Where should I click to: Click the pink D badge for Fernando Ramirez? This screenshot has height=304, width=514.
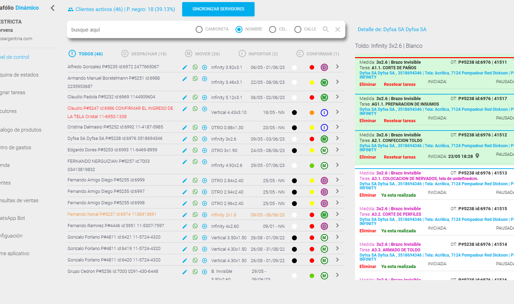point(324,226)
